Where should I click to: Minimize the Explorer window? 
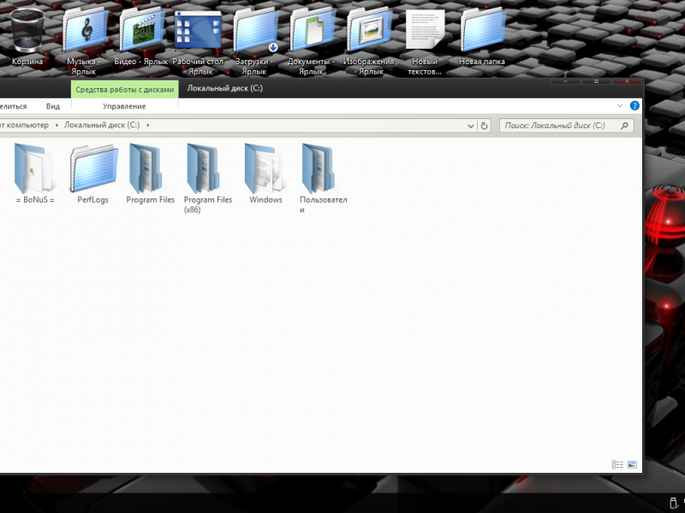(x=565, y=81)
